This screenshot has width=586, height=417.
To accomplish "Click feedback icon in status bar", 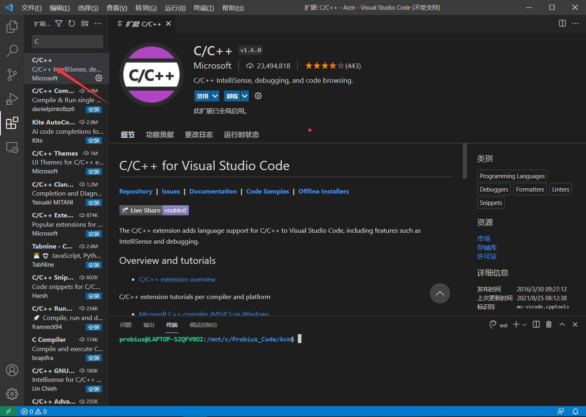I will pos(561,411).
